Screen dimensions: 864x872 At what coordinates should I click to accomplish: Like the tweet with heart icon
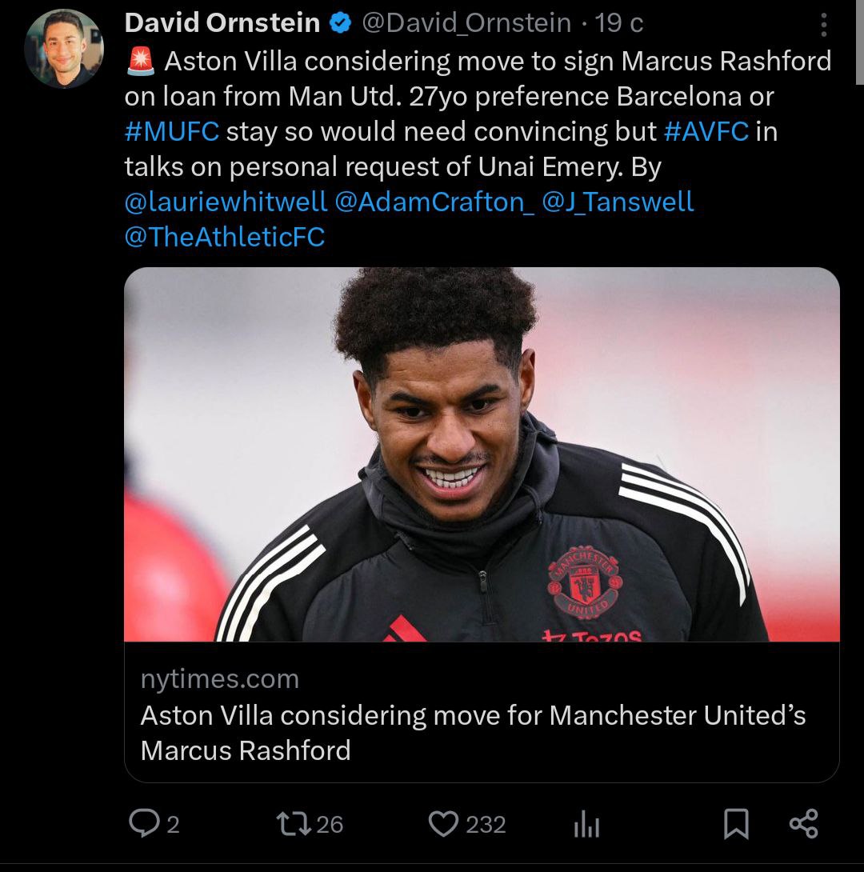tap(442, 824)
